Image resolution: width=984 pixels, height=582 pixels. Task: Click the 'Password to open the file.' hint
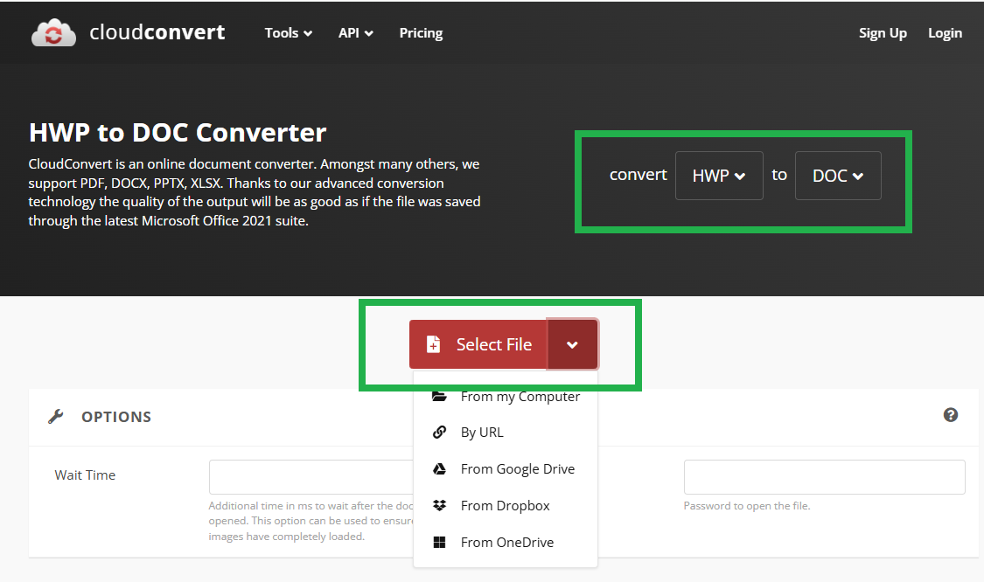pos(747,505)
